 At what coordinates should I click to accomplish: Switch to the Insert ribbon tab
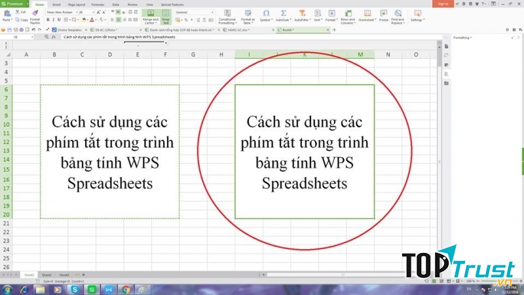pyautogui.click(x=56, y=5)
